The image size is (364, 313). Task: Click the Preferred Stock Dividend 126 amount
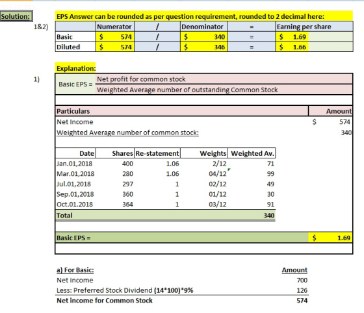tap(302, 290)
